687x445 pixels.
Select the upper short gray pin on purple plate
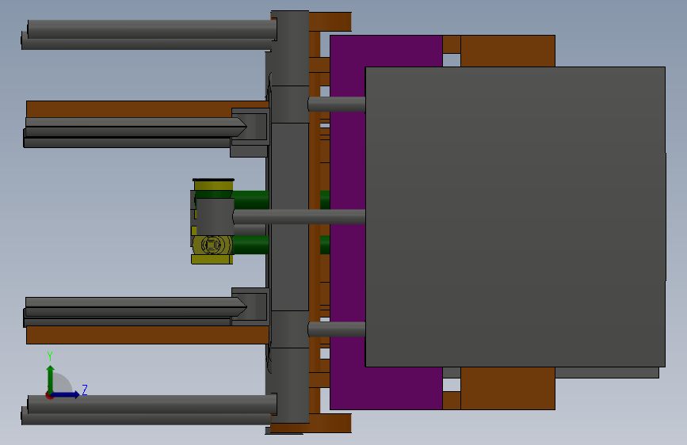[337, 105]
